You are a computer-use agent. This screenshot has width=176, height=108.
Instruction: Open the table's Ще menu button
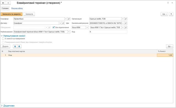point(170,46)
